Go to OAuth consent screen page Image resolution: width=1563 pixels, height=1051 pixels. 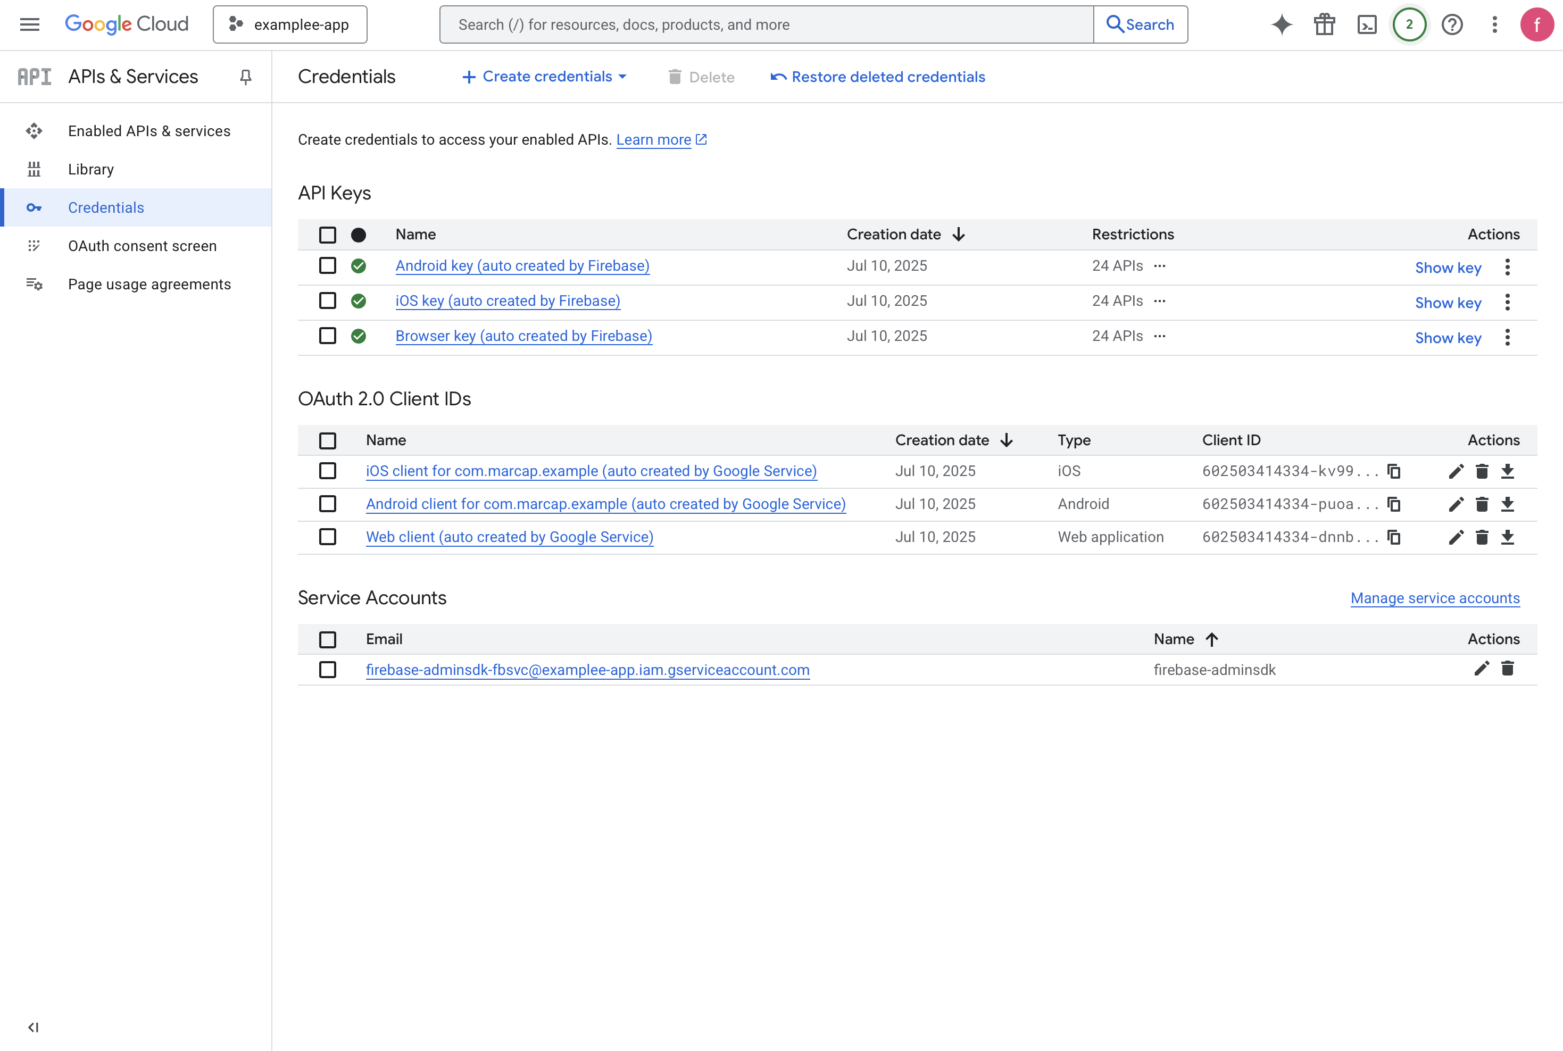[x=142, y=246]
